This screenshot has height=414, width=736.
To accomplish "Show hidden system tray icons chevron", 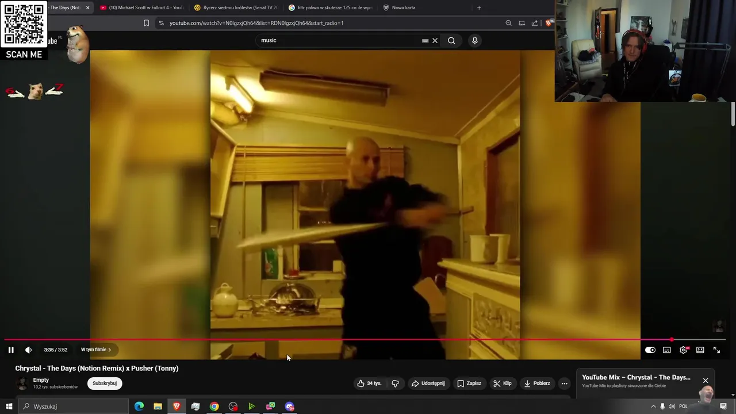I will 653,407.
